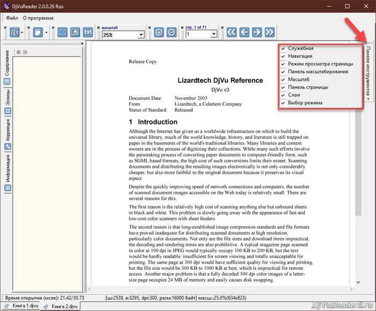Click the page layout view icon
Screen dimensions: 376x311
(38, 32)
